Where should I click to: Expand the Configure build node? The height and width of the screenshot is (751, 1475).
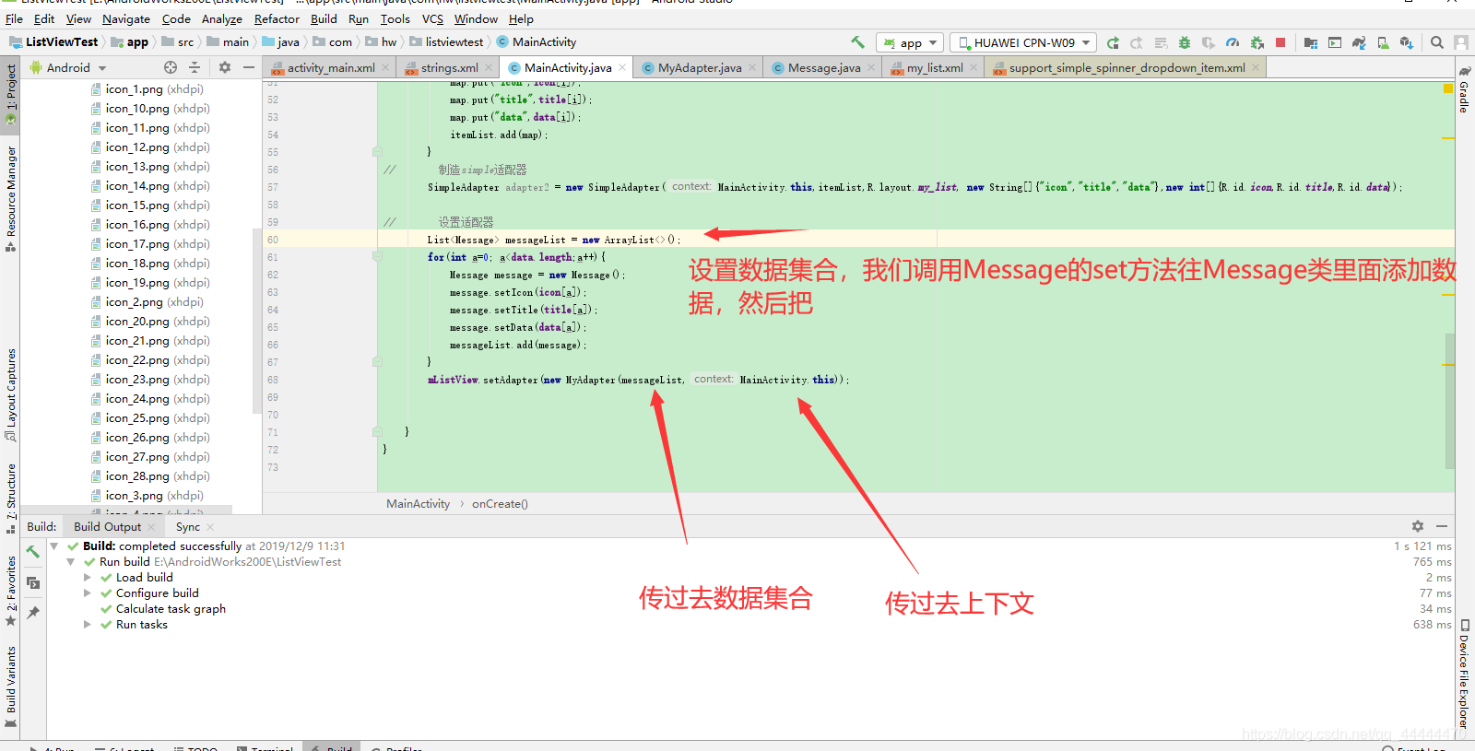[x=88, y=593]
